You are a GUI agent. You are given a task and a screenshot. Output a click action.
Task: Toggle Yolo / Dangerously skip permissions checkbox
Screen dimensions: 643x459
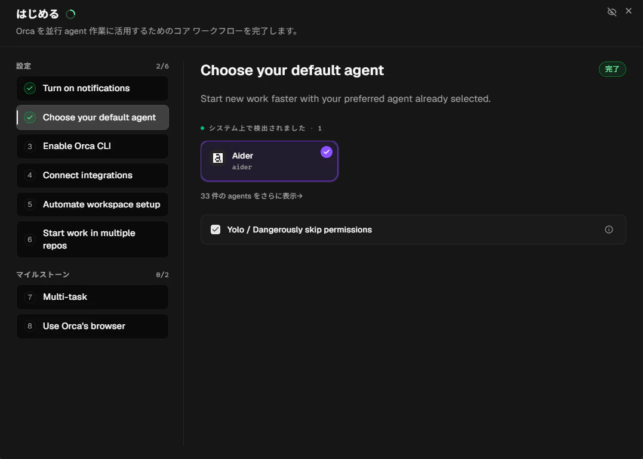(x=216, y=229)
